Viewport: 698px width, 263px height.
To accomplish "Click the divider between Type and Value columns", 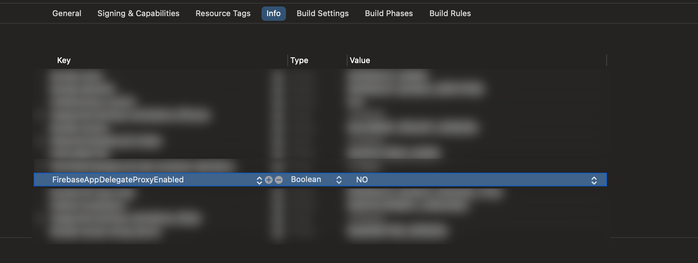I will (x=347, y=60).
